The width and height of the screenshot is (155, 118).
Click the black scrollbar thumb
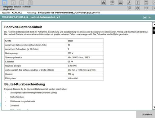click(154, 30)
